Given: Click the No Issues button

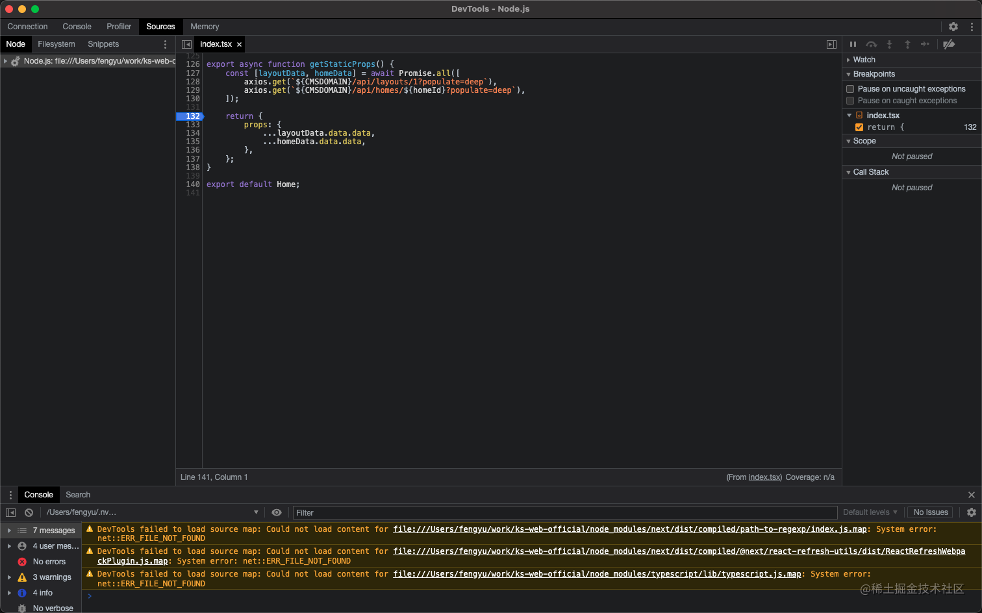Looking at the screenshot, I should pyautogui.click(x=931, y=512).
